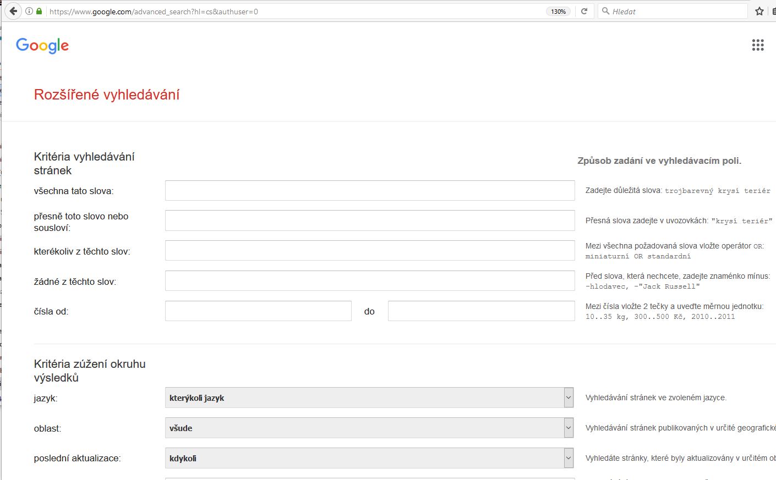Open the site information icon in address bar
The width and height of the screenshot is (776, 480).
[29, 11]
